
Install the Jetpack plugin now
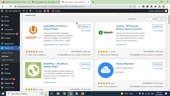click(x=158, y=26)
